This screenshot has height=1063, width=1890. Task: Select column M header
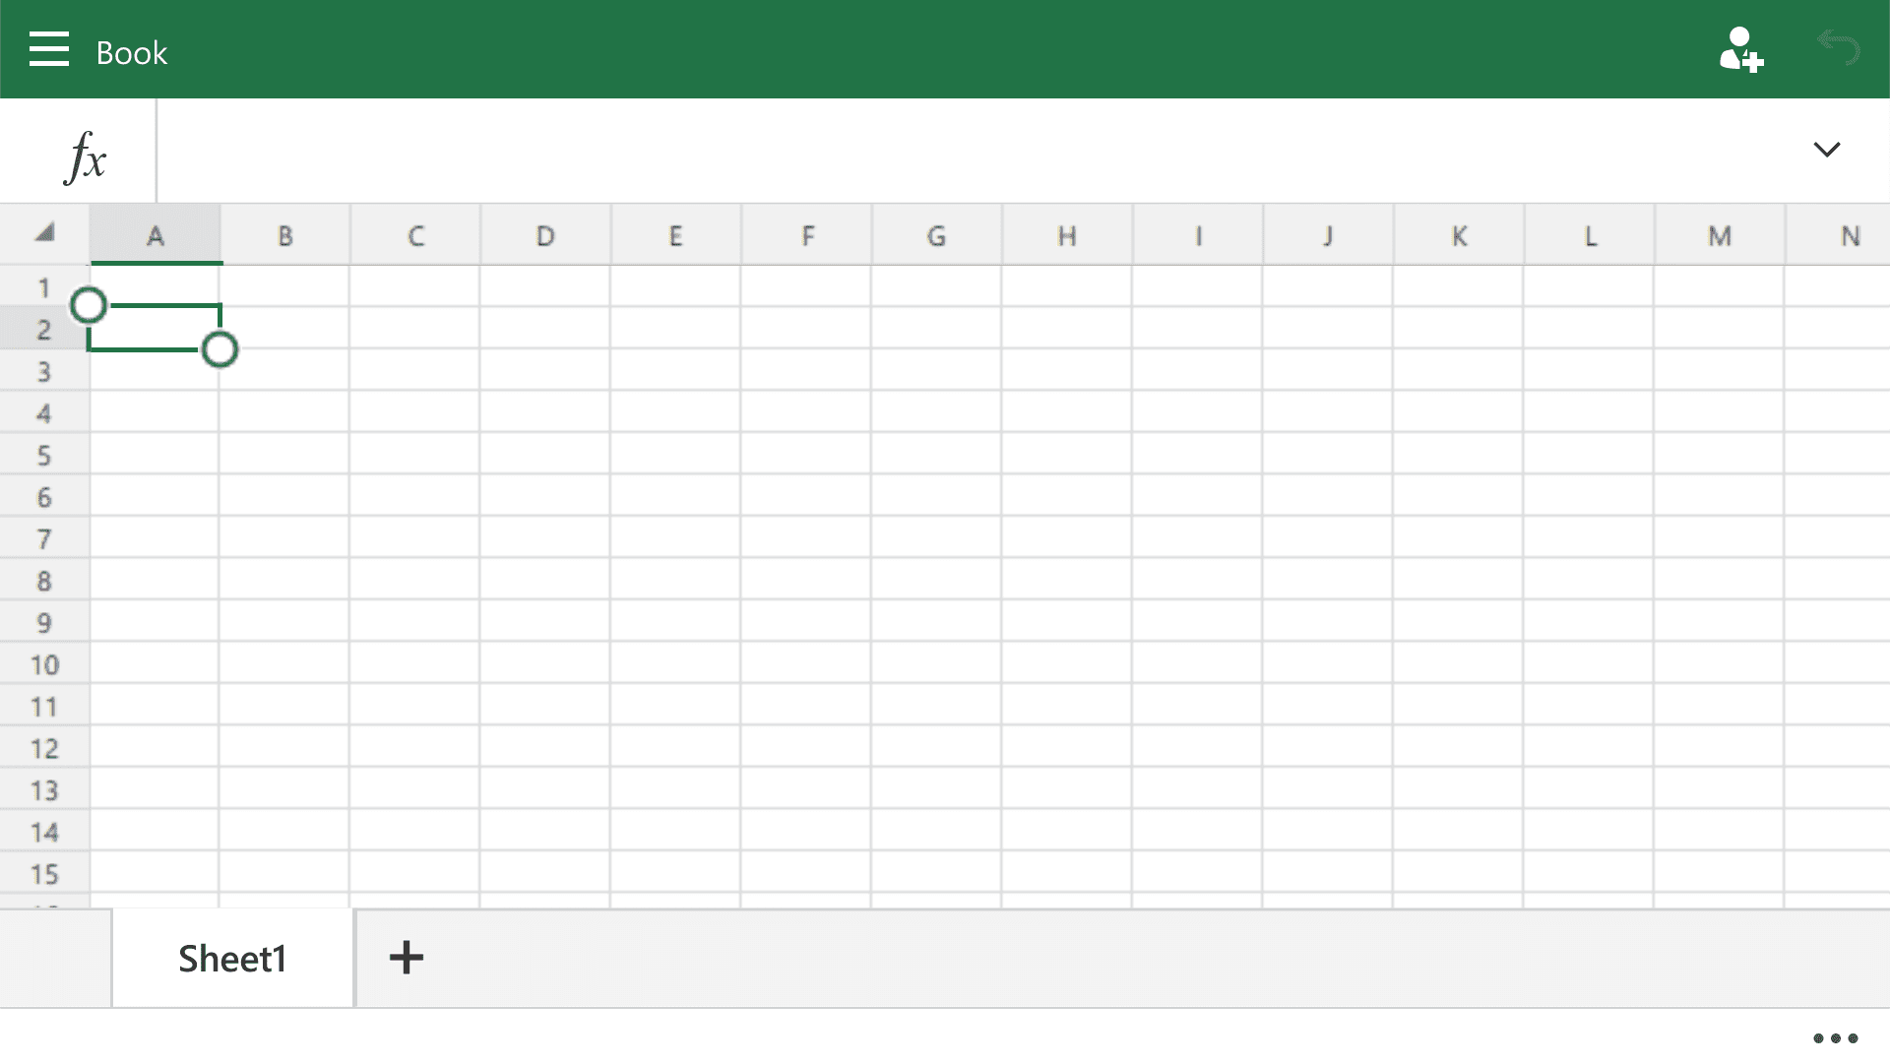(x=1720, y=235)
